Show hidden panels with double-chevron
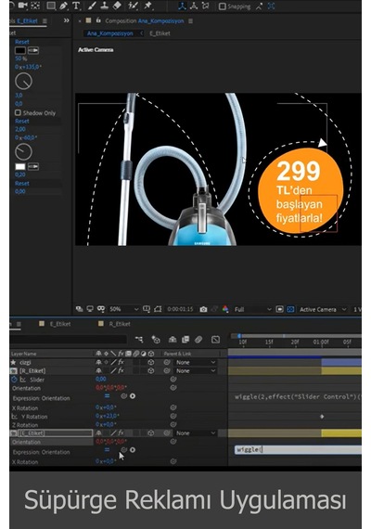371x529 pixels. tap(67, 20)
